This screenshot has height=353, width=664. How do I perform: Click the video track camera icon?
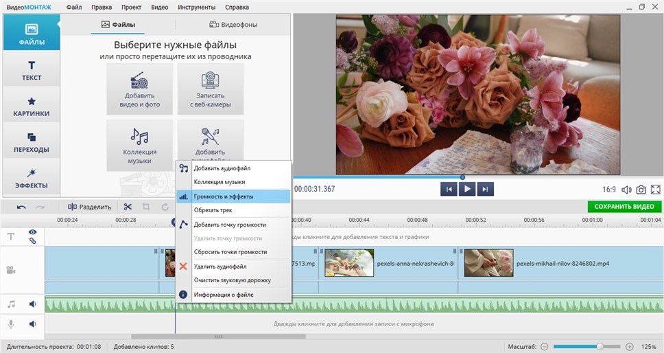click(x=11, y=270)
